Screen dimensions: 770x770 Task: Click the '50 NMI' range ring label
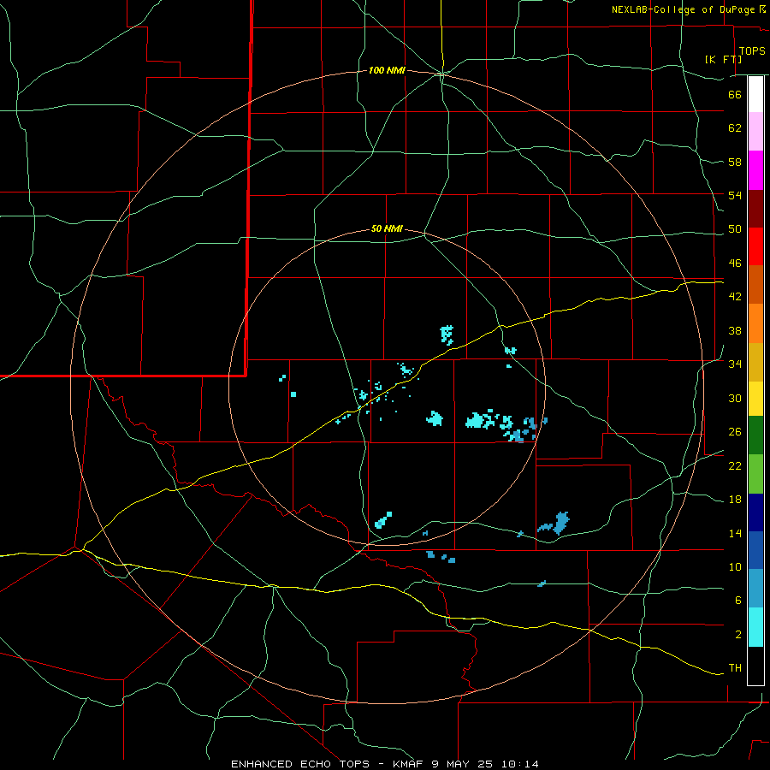(387, 228)
